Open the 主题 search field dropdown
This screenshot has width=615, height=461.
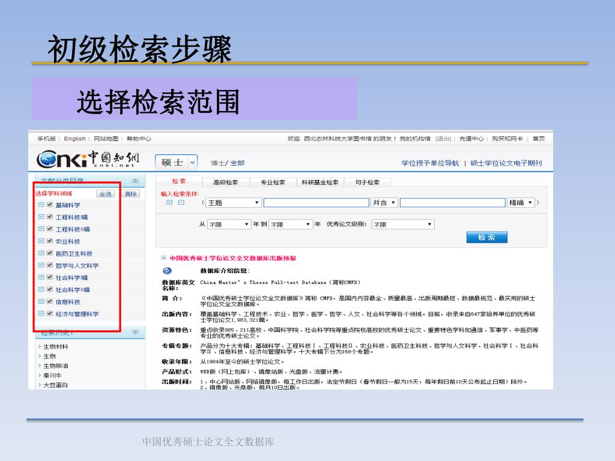[233, 203]
